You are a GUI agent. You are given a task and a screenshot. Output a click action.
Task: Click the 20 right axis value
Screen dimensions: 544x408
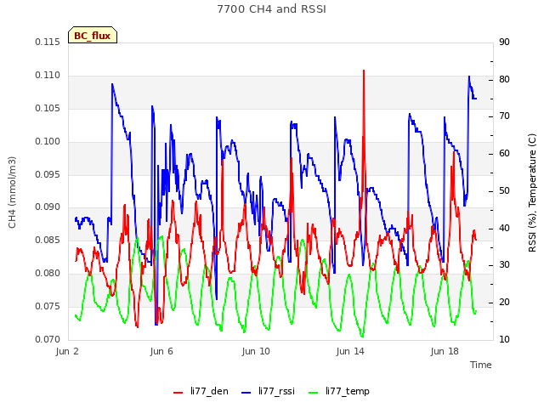[x=504, y=303]
